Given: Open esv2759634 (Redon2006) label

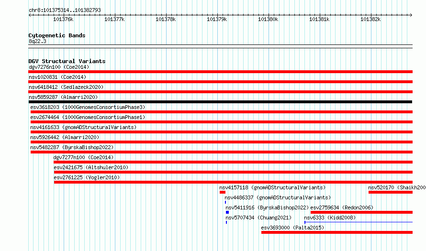Looking at the screenshot, I should pos(342,207).
